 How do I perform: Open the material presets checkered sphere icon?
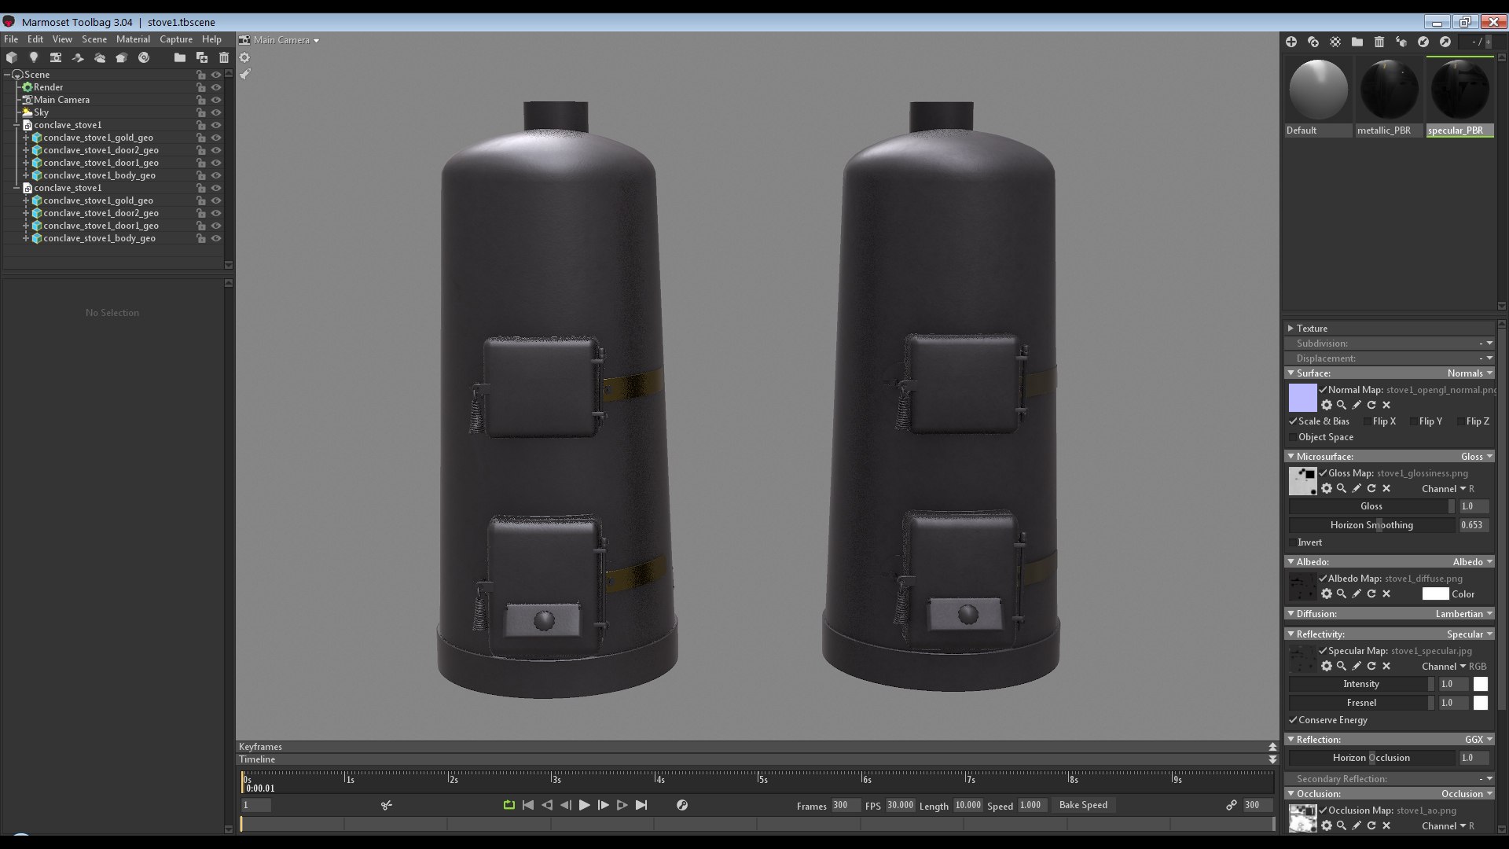(1335, 42)
